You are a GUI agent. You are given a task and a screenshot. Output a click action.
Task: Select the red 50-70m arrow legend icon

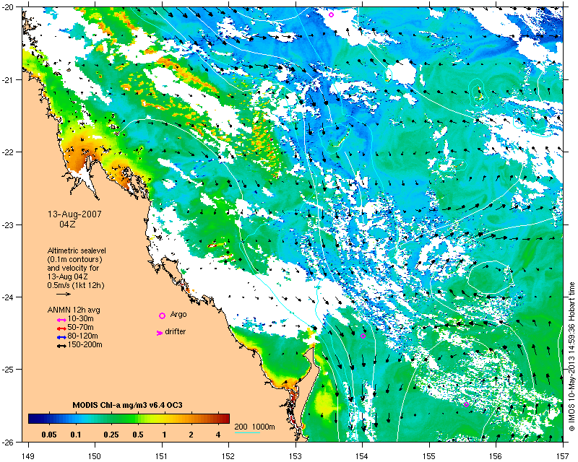61,328
